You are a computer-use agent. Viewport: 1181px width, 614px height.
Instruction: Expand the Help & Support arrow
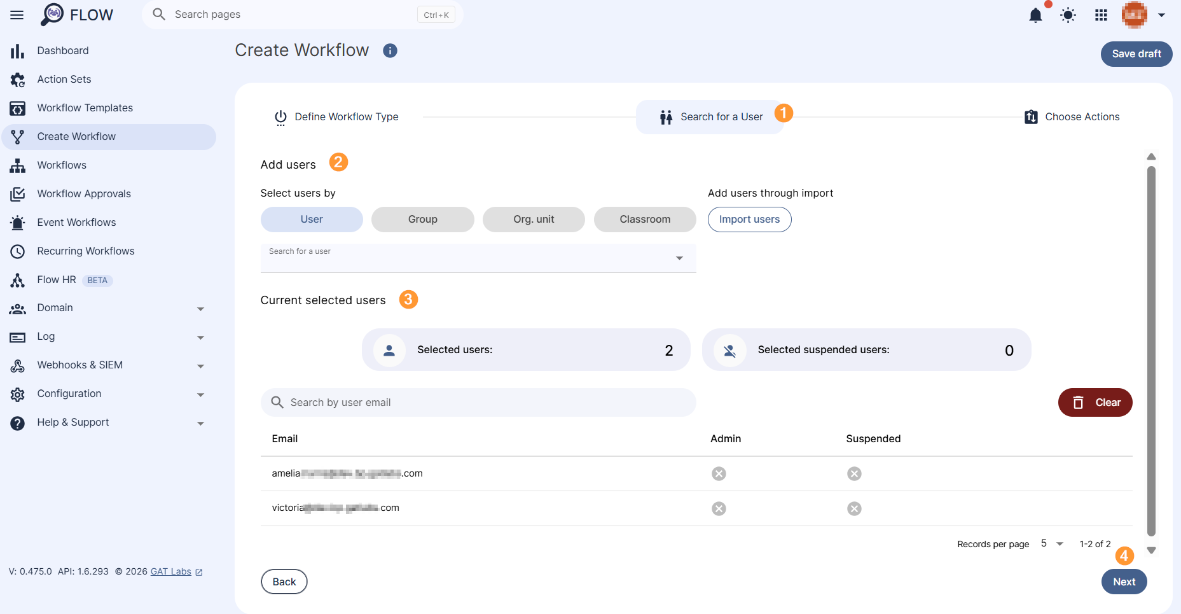pos(200,424)
